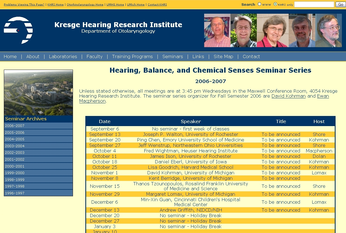The height and width of the screenshot is (233, 346).
Task: Click the September 6 date cell
Action: pyautogui.click(x=105, y=129)
